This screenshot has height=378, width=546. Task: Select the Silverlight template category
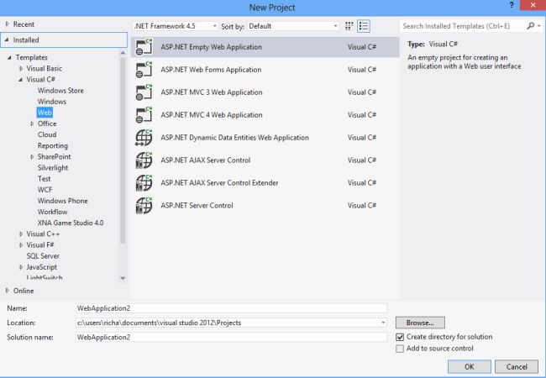pyautogui.click(x=53, y=168)
